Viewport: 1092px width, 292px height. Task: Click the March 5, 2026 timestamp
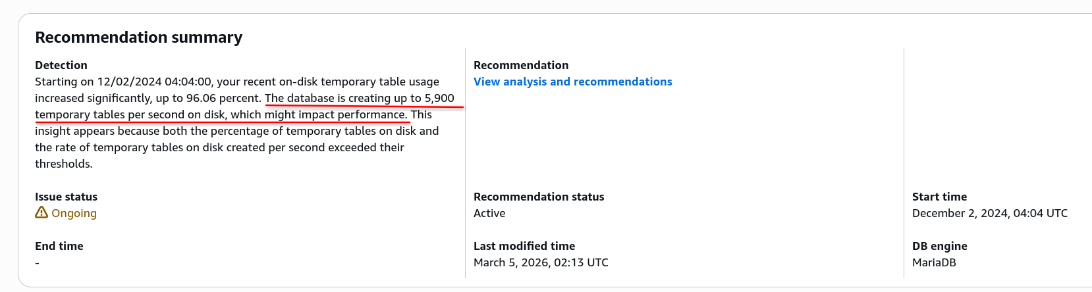click(x=540, y=262)
